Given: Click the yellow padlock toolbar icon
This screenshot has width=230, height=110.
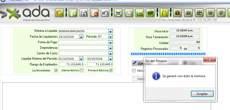Looking at the screenshot, I should [164, 13].
